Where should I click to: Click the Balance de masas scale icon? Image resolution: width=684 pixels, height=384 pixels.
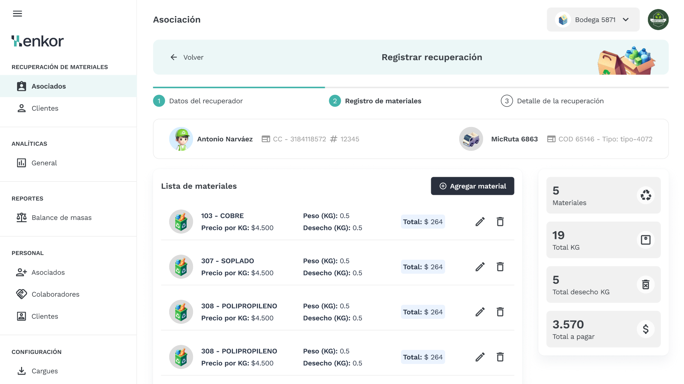pos(21,217)
